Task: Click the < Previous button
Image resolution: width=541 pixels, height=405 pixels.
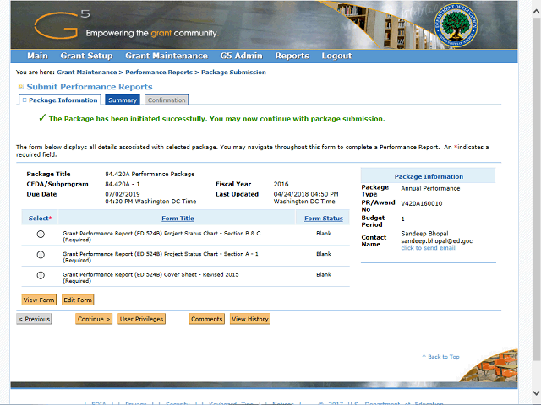Action: 34,319
